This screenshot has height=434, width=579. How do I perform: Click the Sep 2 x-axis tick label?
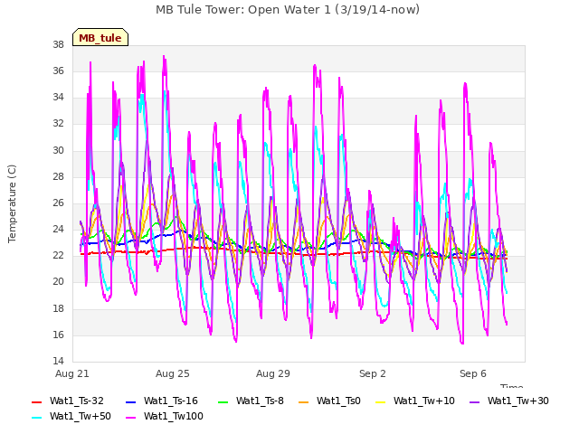click(373, 373)
